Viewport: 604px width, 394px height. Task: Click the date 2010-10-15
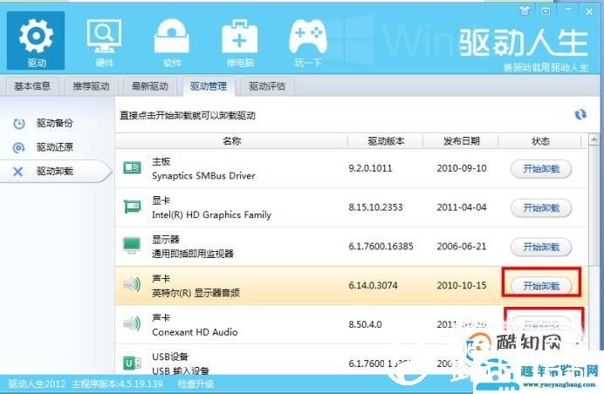pyautogui.click(x=462, y=286)
